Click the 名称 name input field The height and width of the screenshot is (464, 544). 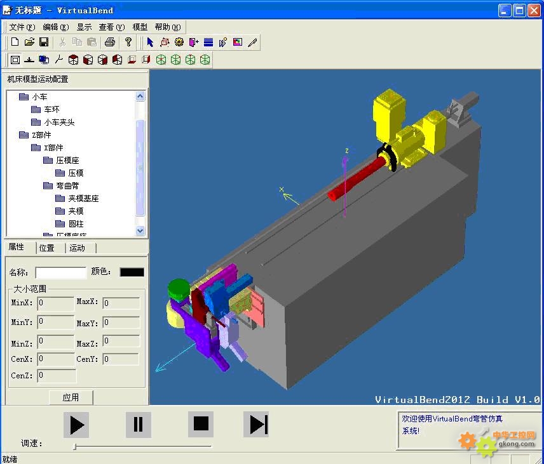point(61,272)
